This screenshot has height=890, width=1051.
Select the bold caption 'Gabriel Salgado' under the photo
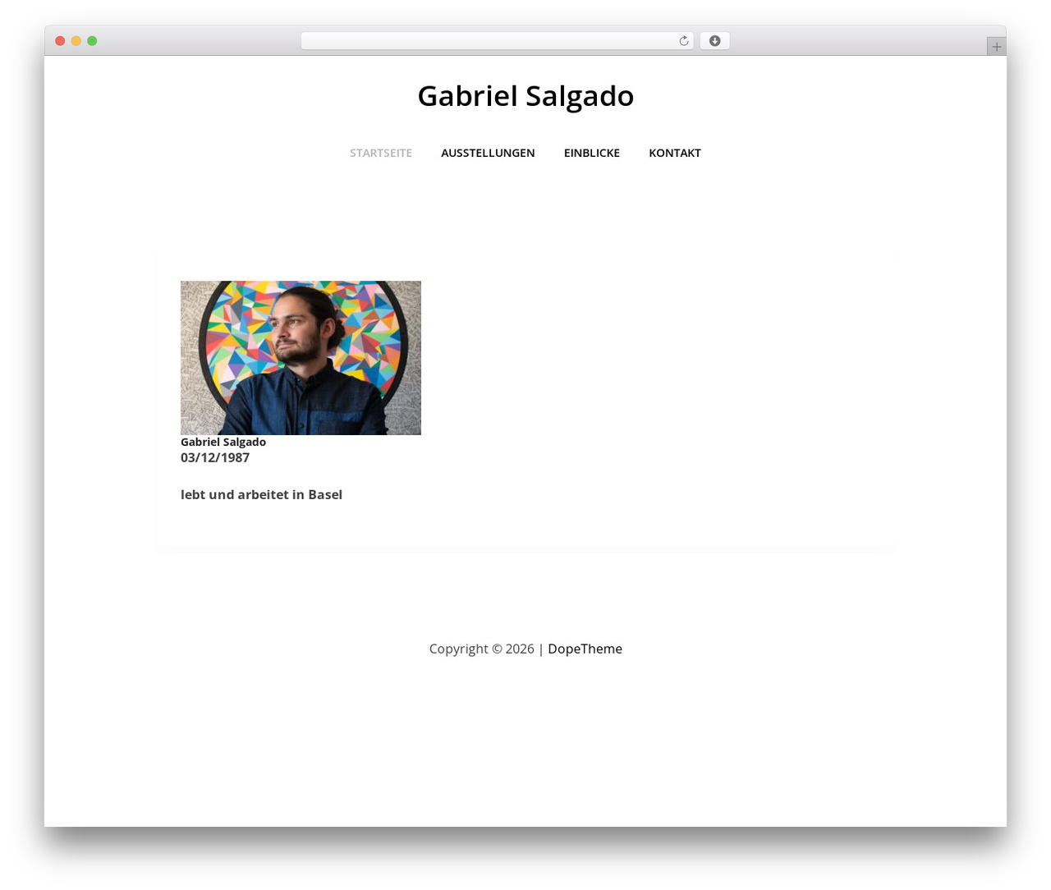point(223,442)
